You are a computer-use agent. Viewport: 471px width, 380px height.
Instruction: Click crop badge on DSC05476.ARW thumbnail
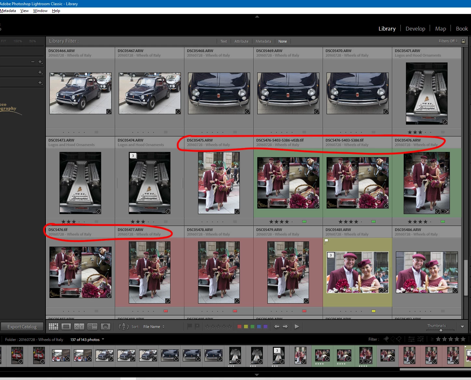443,211
